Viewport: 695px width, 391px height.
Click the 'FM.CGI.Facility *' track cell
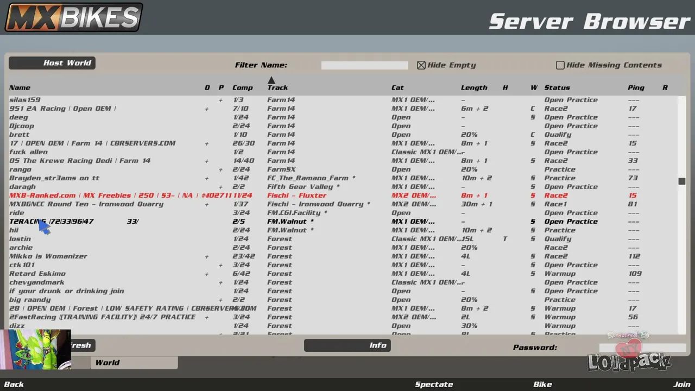click(x=297, y=213)
